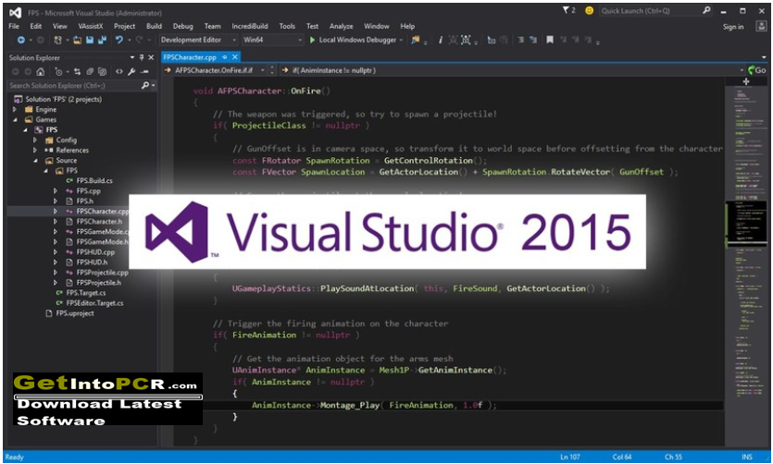The image size is (773, 464).
Task: Click the greyed-out Redo icon
Action: point(140,40)
